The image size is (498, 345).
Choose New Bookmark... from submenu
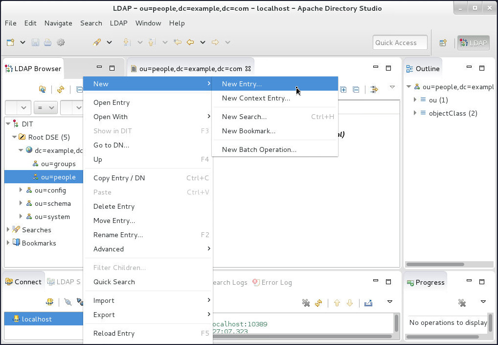click(x=275, y=131)
